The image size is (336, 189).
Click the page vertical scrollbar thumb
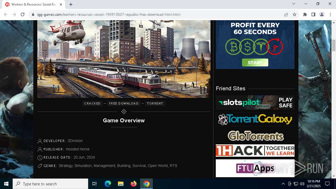tap(334, 45)
